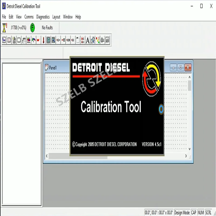This screenshot has width=216, height=216.
Task: Click the NUM status bar indicator
Action: pyautogui.click(x=201, y=212)
